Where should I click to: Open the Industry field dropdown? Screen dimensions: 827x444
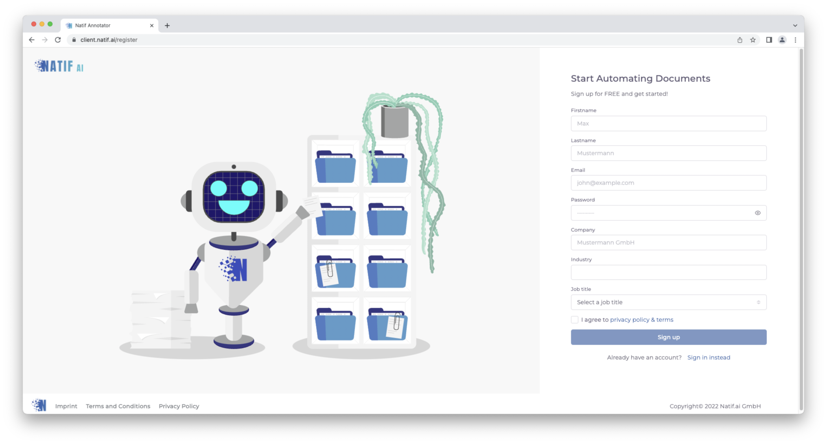[x=668, y=272]
